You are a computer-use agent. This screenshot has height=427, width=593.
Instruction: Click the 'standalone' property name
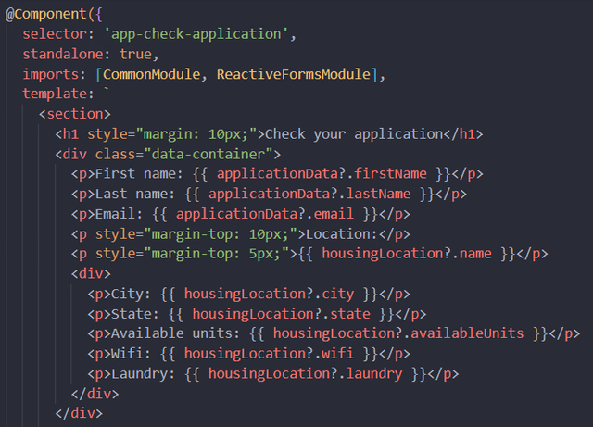(63, 54)
